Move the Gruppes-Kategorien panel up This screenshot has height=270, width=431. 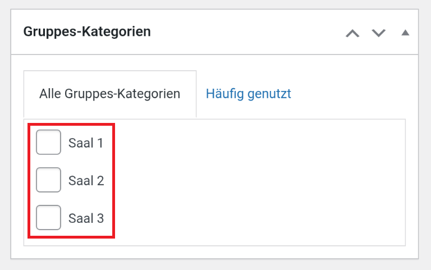352,33
